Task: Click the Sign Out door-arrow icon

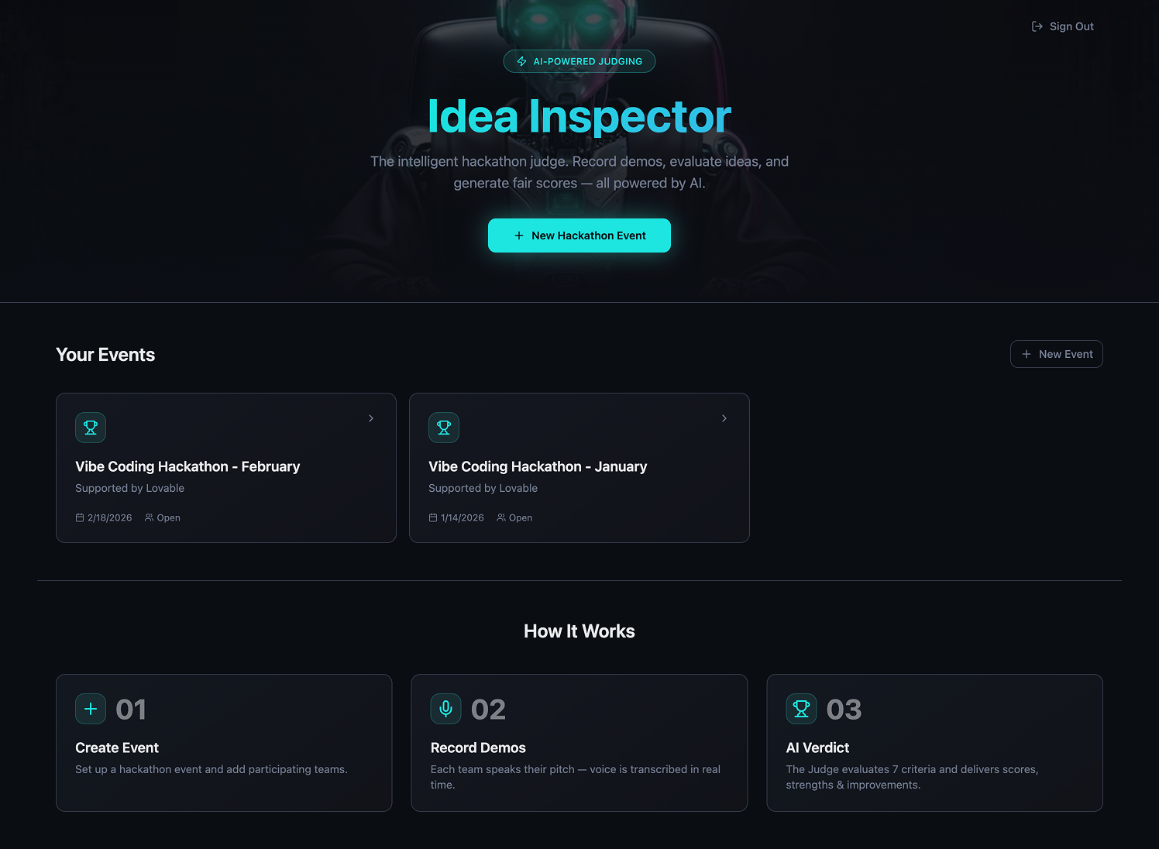Action: coord(1037,26)
